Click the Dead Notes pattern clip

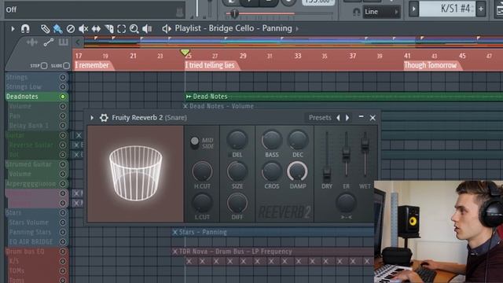click(x=343, y=96)
